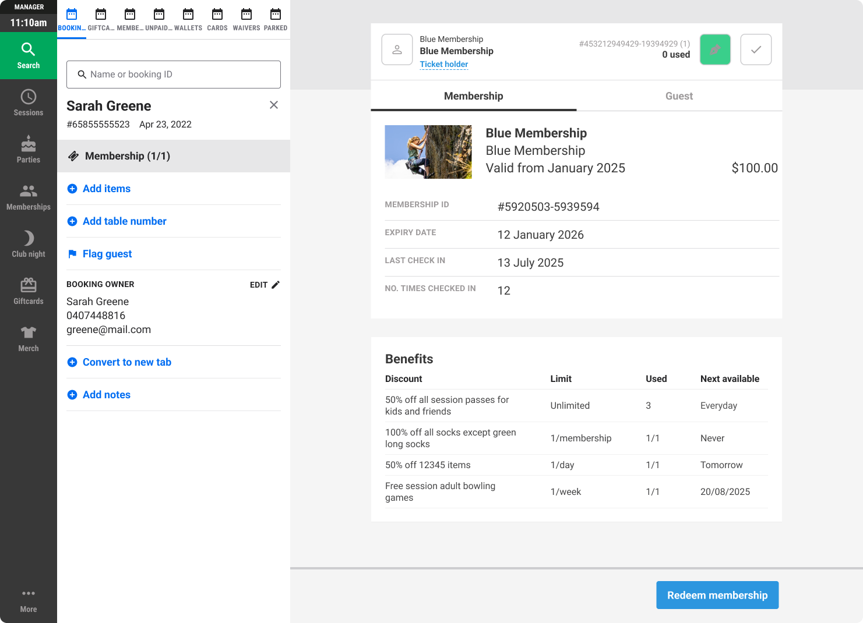Open Giftcards in the sidebar
Image resolution: width=863 pixels, height=623 pixels.
(x=29, y=292)
